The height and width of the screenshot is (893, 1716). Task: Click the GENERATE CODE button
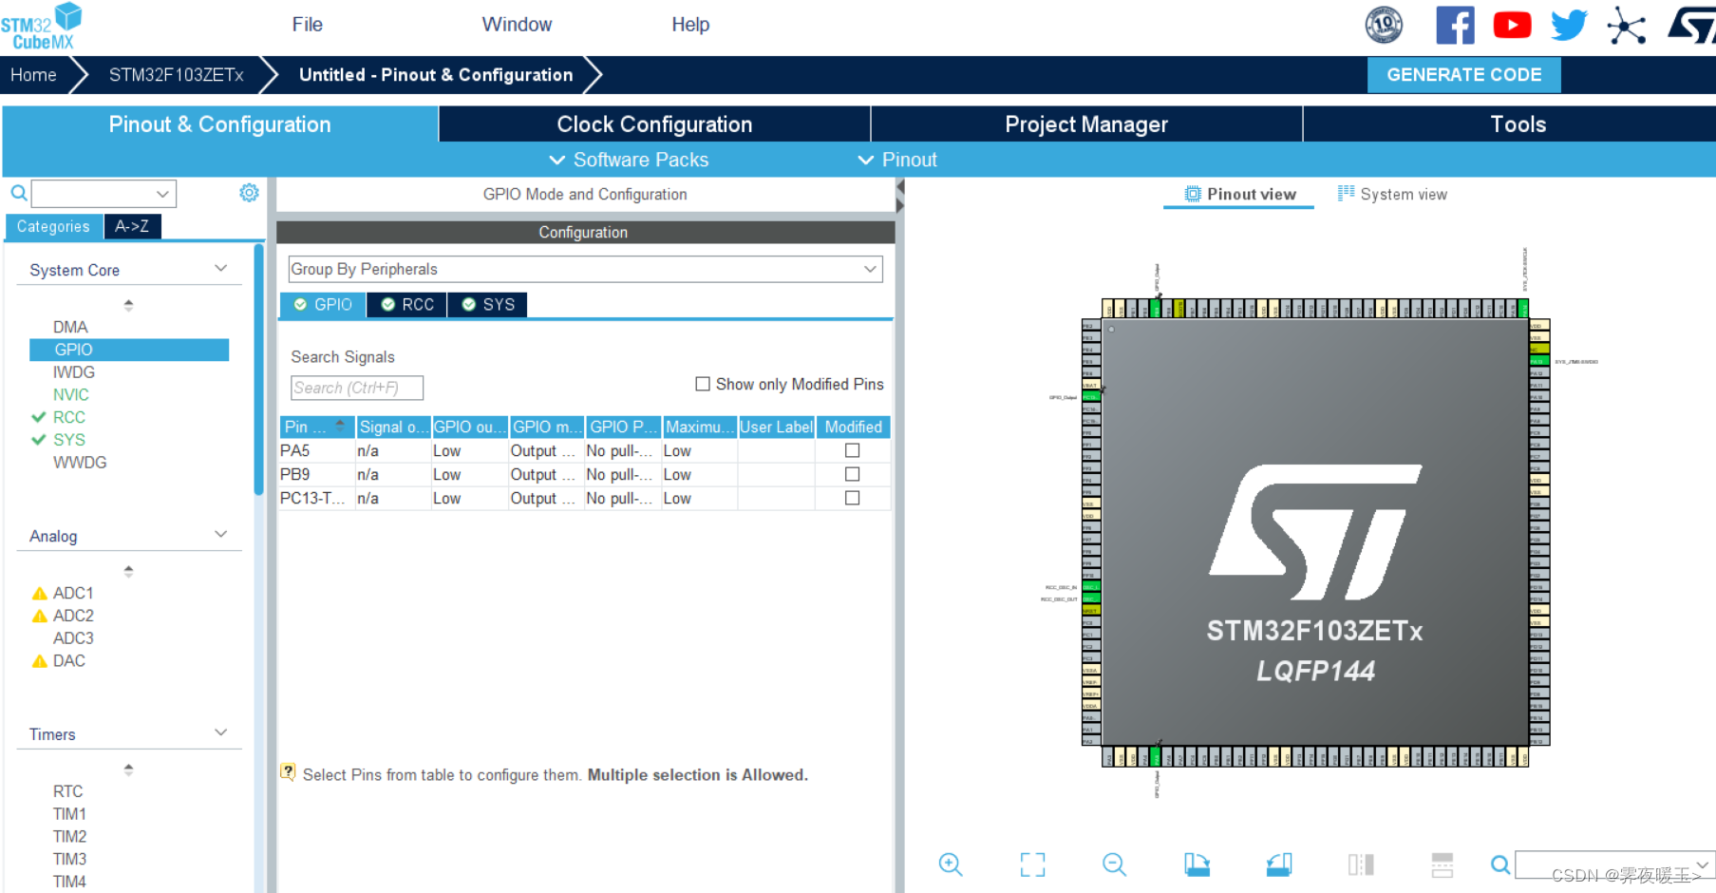[1463, 75]
